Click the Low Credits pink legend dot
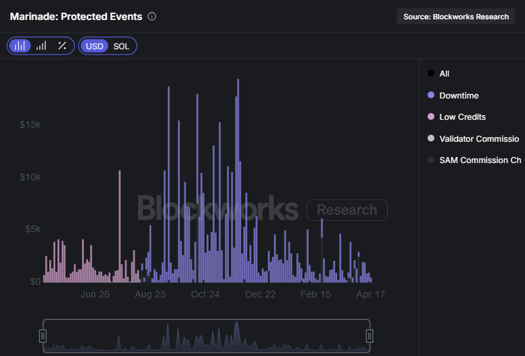 [x=431, y=117]
